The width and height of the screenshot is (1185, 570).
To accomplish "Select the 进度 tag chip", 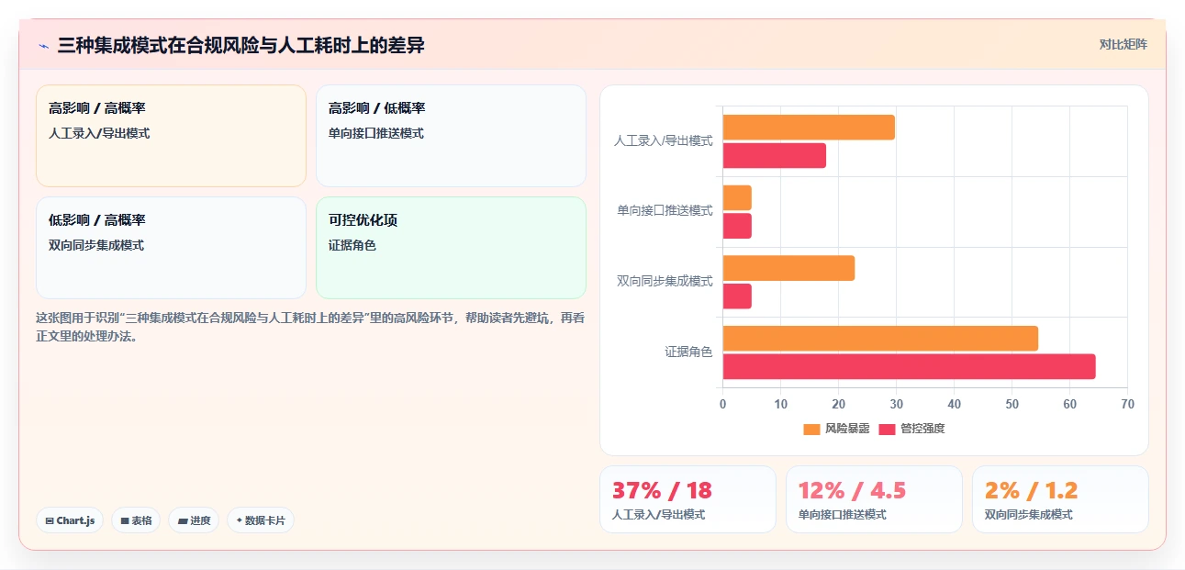I will point(194,520).
